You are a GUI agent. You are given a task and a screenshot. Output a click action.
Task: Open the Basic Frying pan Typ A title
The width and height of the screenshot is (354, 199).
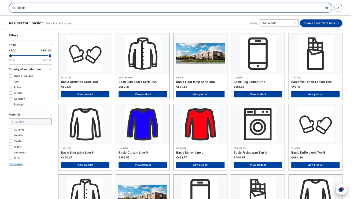coord(250,153)
